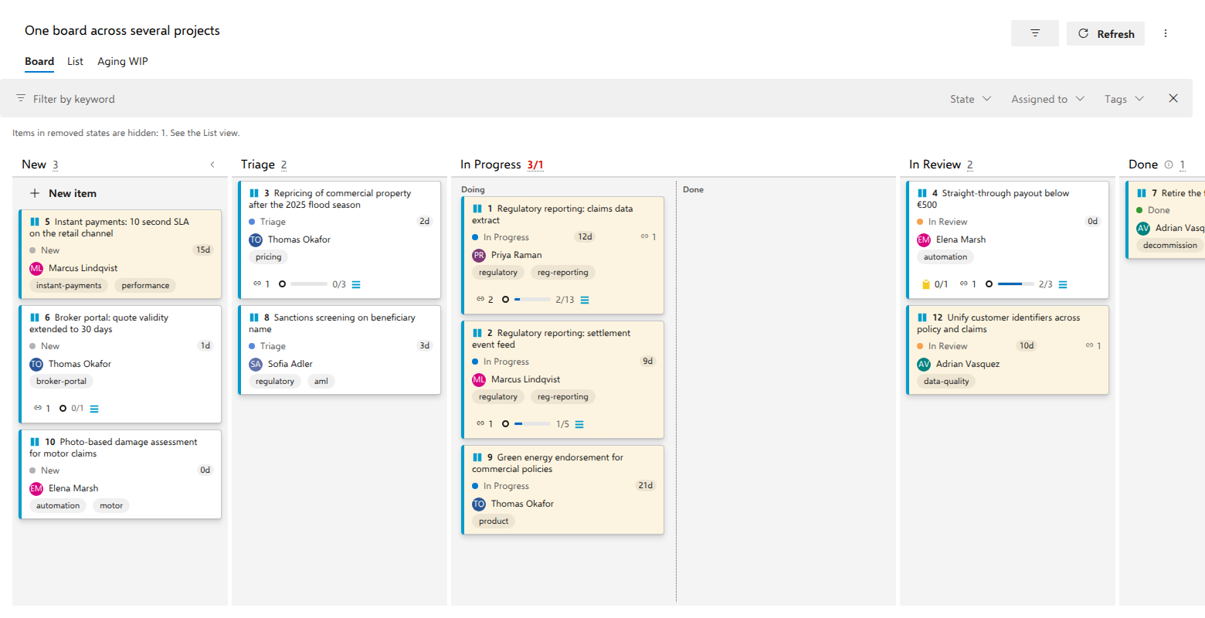Open card title Sanctions screening on beneficiary name
Image resolution: width=1205 pixels, height=618 pixels.
[332, 323]
